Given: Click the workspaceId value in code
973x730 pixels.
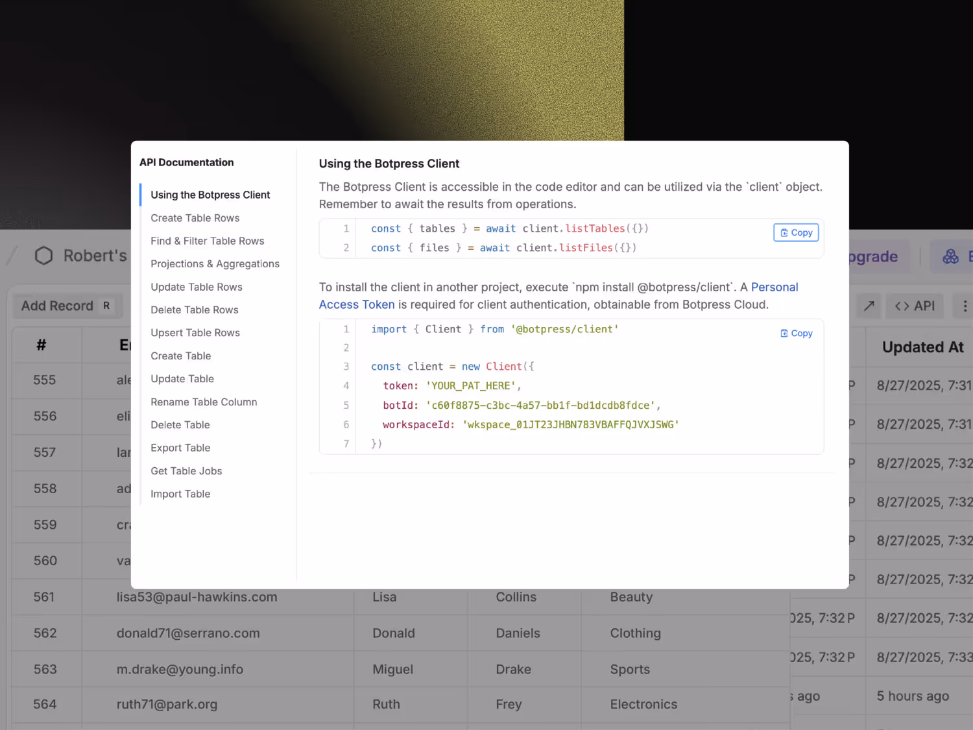Looking at the screenshot, I should (571, 424).
